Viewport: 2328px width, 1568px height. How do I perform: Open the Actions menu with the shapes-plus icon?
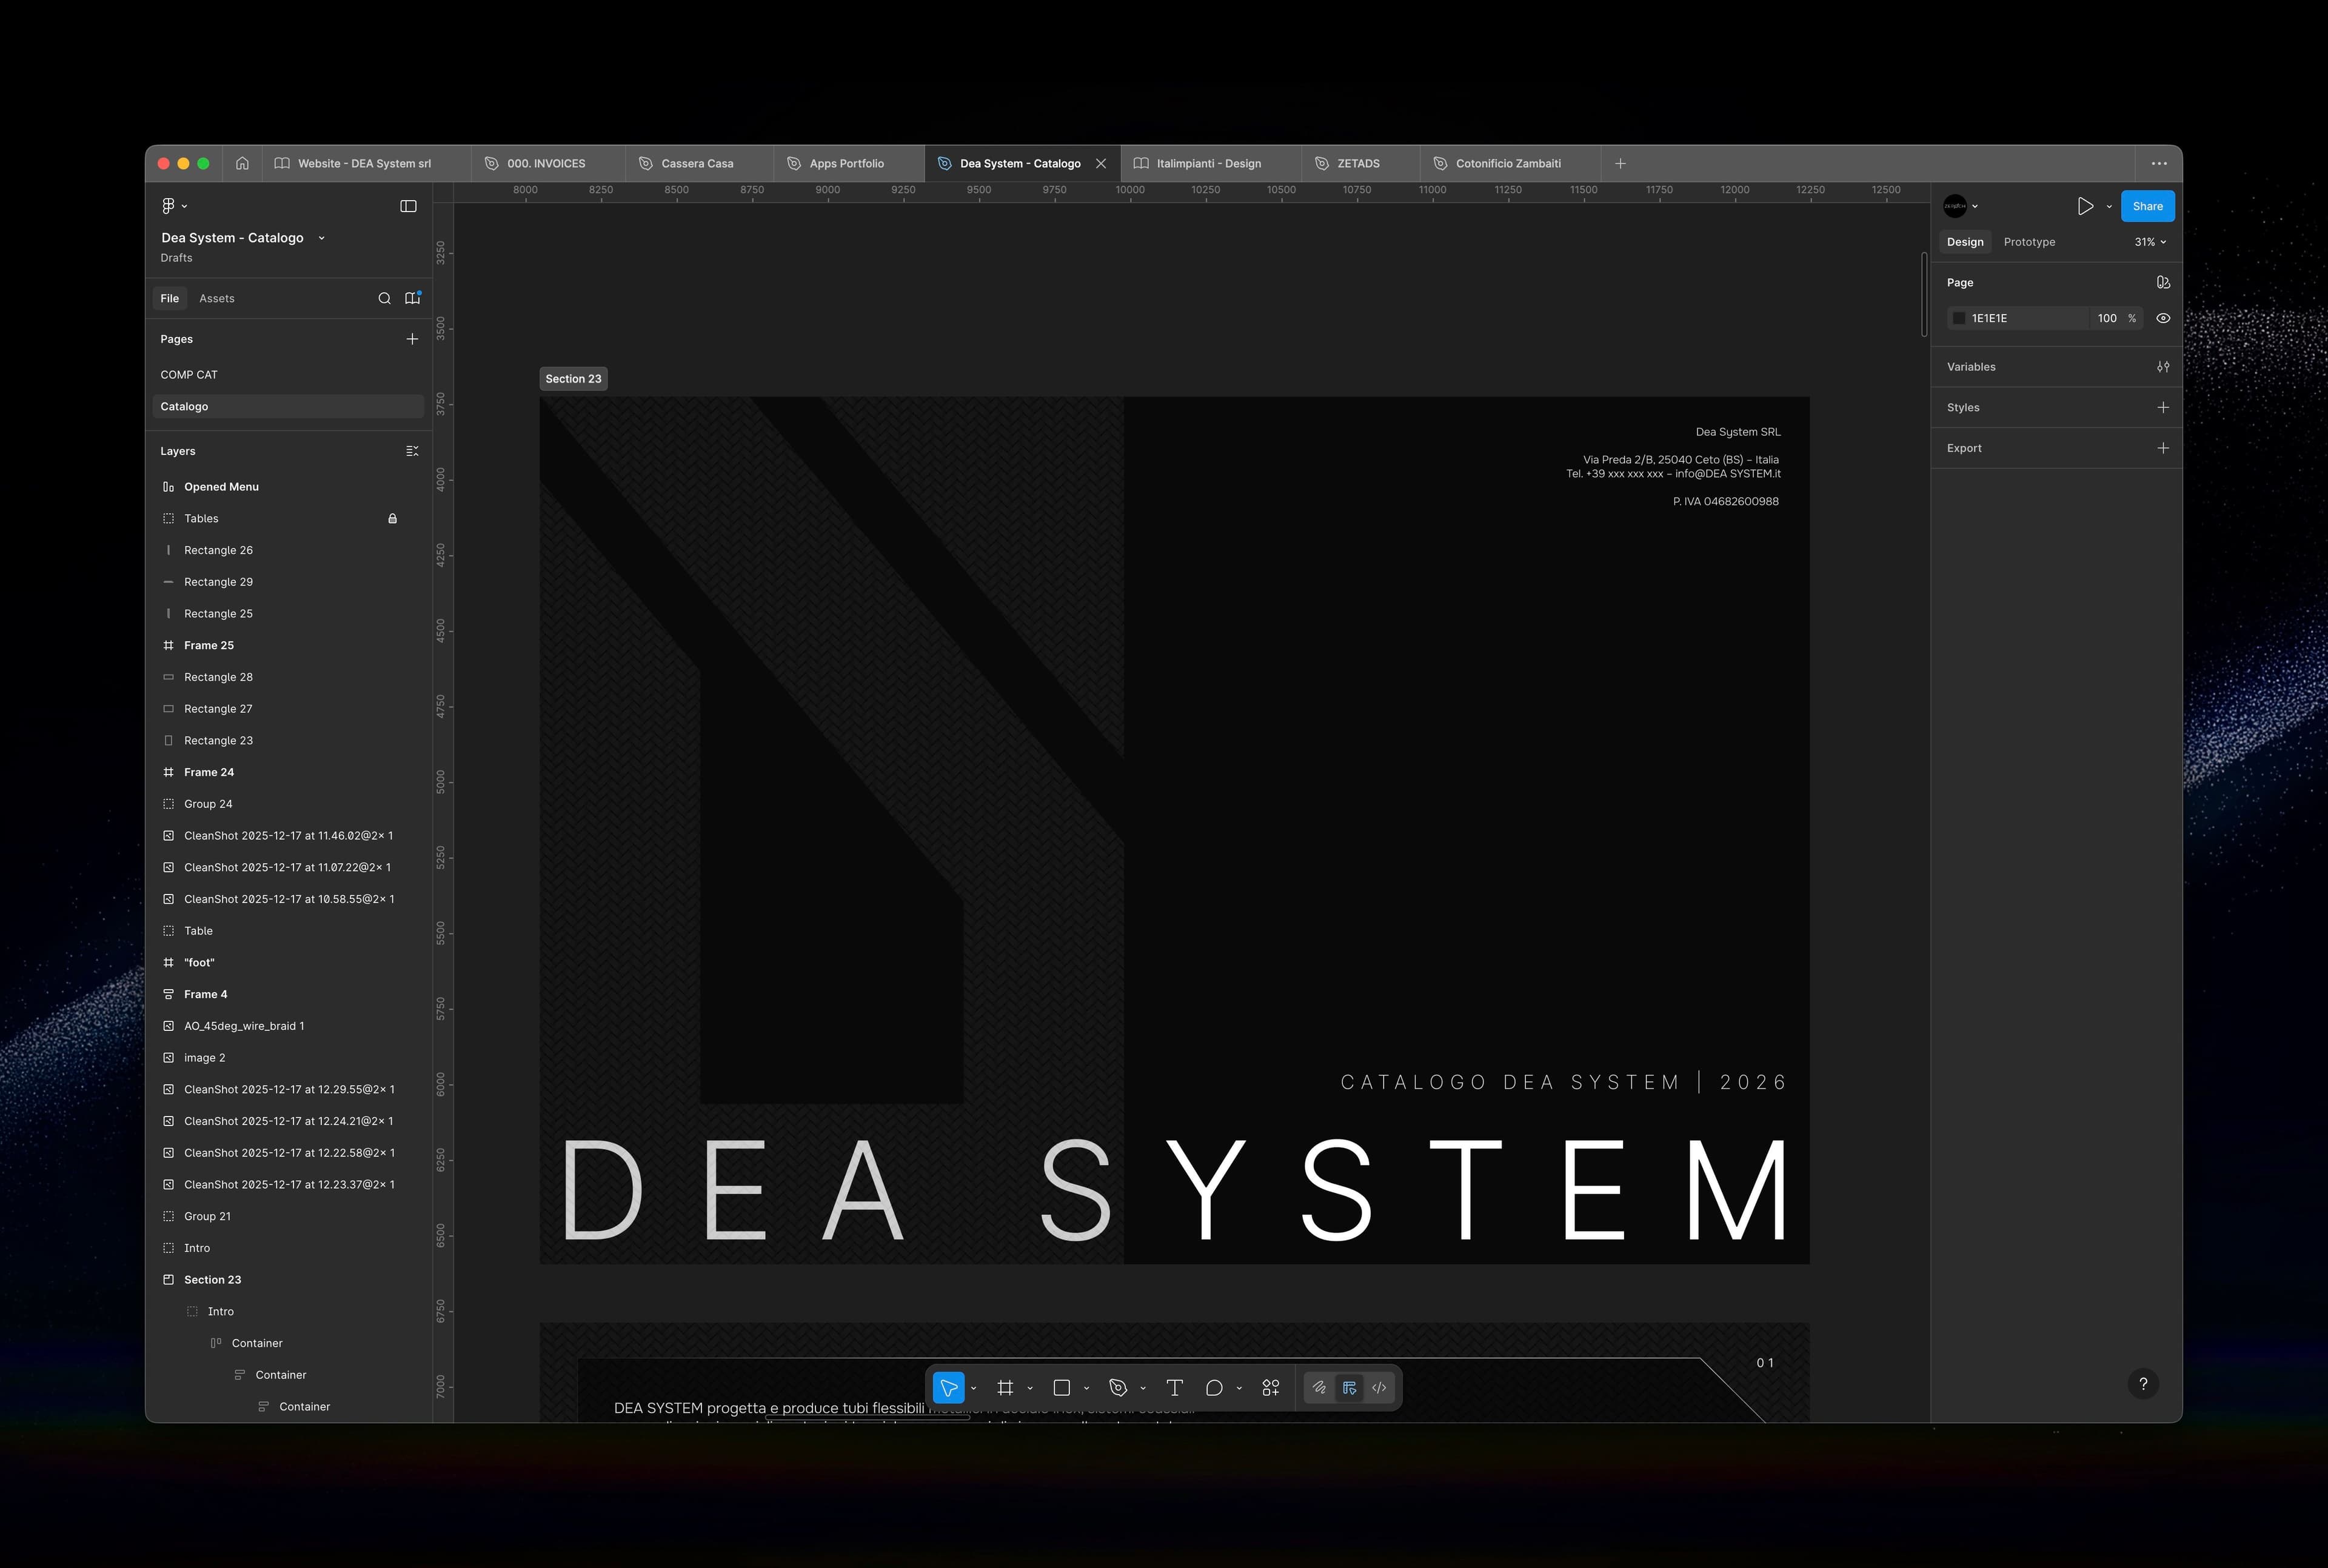click(x=1270, y=1387)
